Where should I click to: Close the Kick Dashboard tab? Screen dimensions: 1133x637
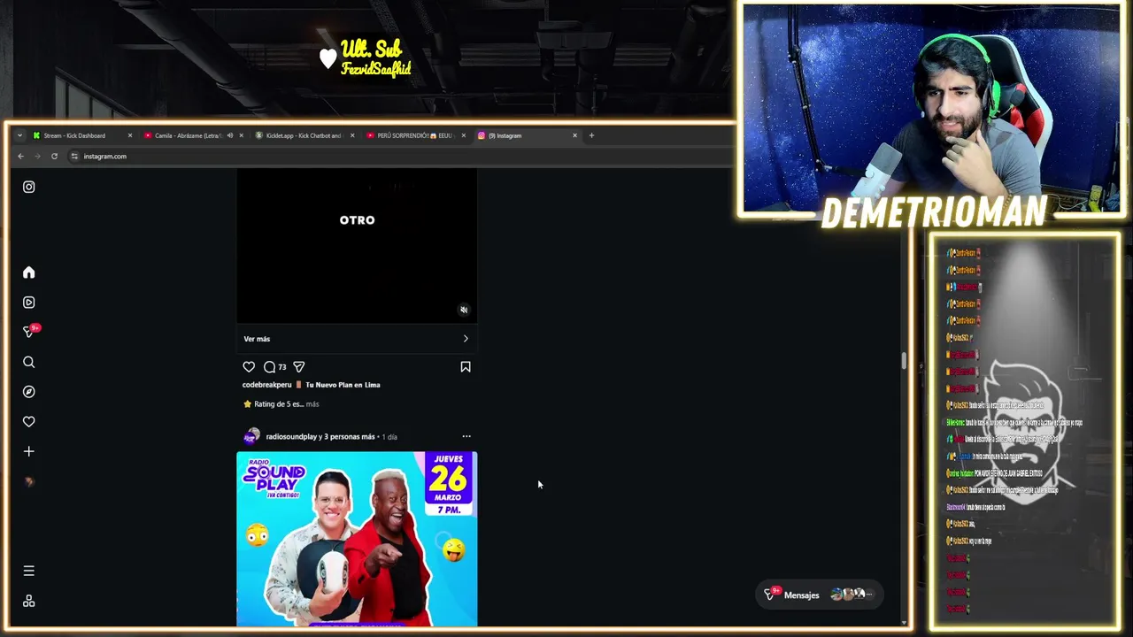[x=130, y=135]
